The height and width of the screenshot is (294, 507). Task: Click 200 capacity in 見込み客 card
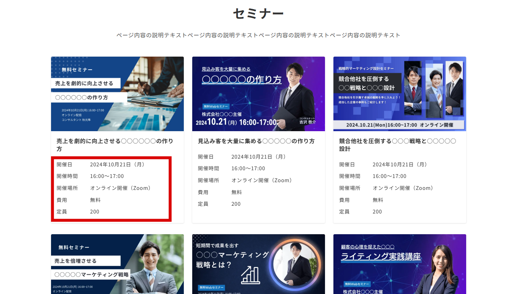click(x=236, y=204)
